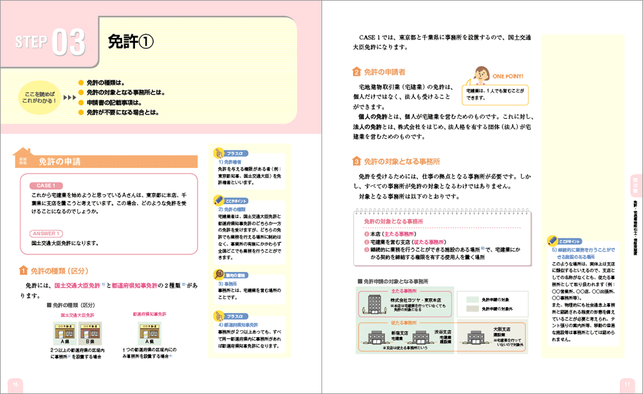
Task: Click the 東京本店 head office building illustration
Action: tap(374, 304)
